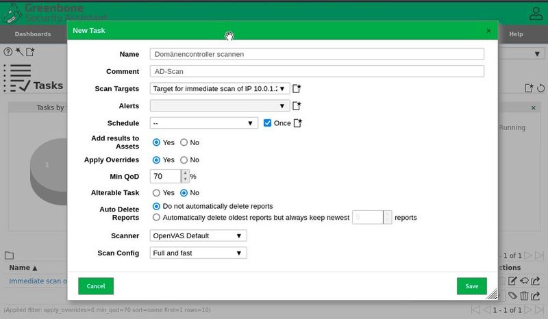Open the user account icon in header
The width and height of the screenshot is (548, 319).
(x=536, y=13)
